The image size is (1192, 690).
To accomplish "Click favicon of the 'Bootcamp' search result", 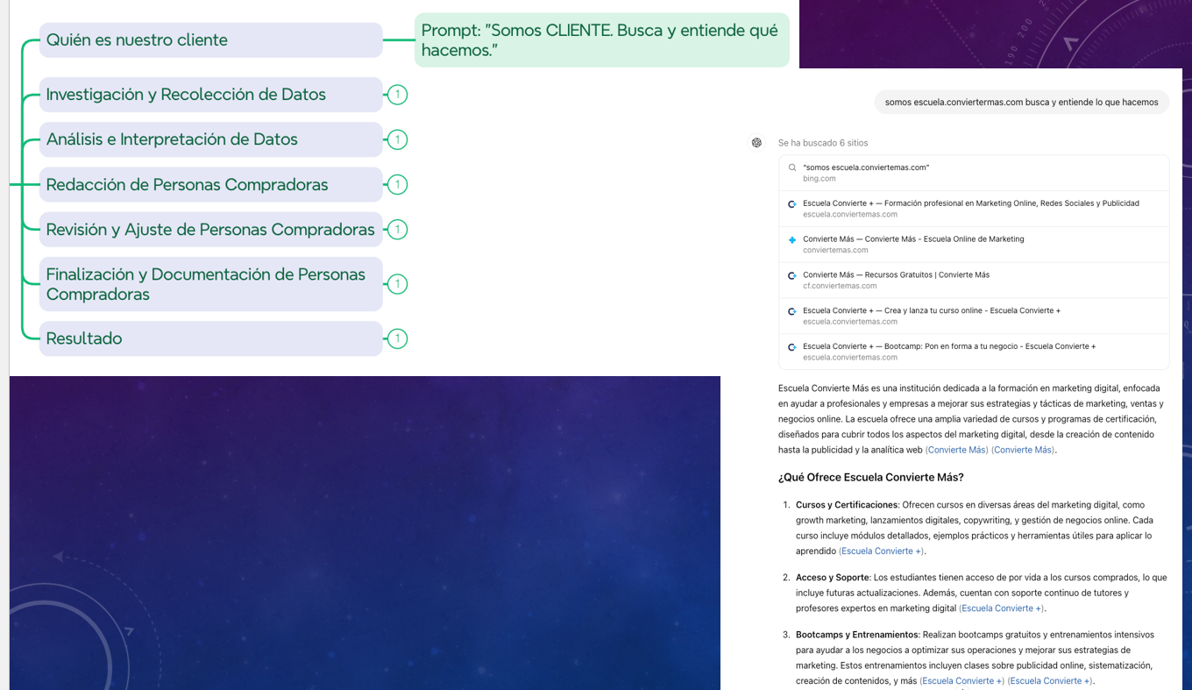I will [792, 347].
